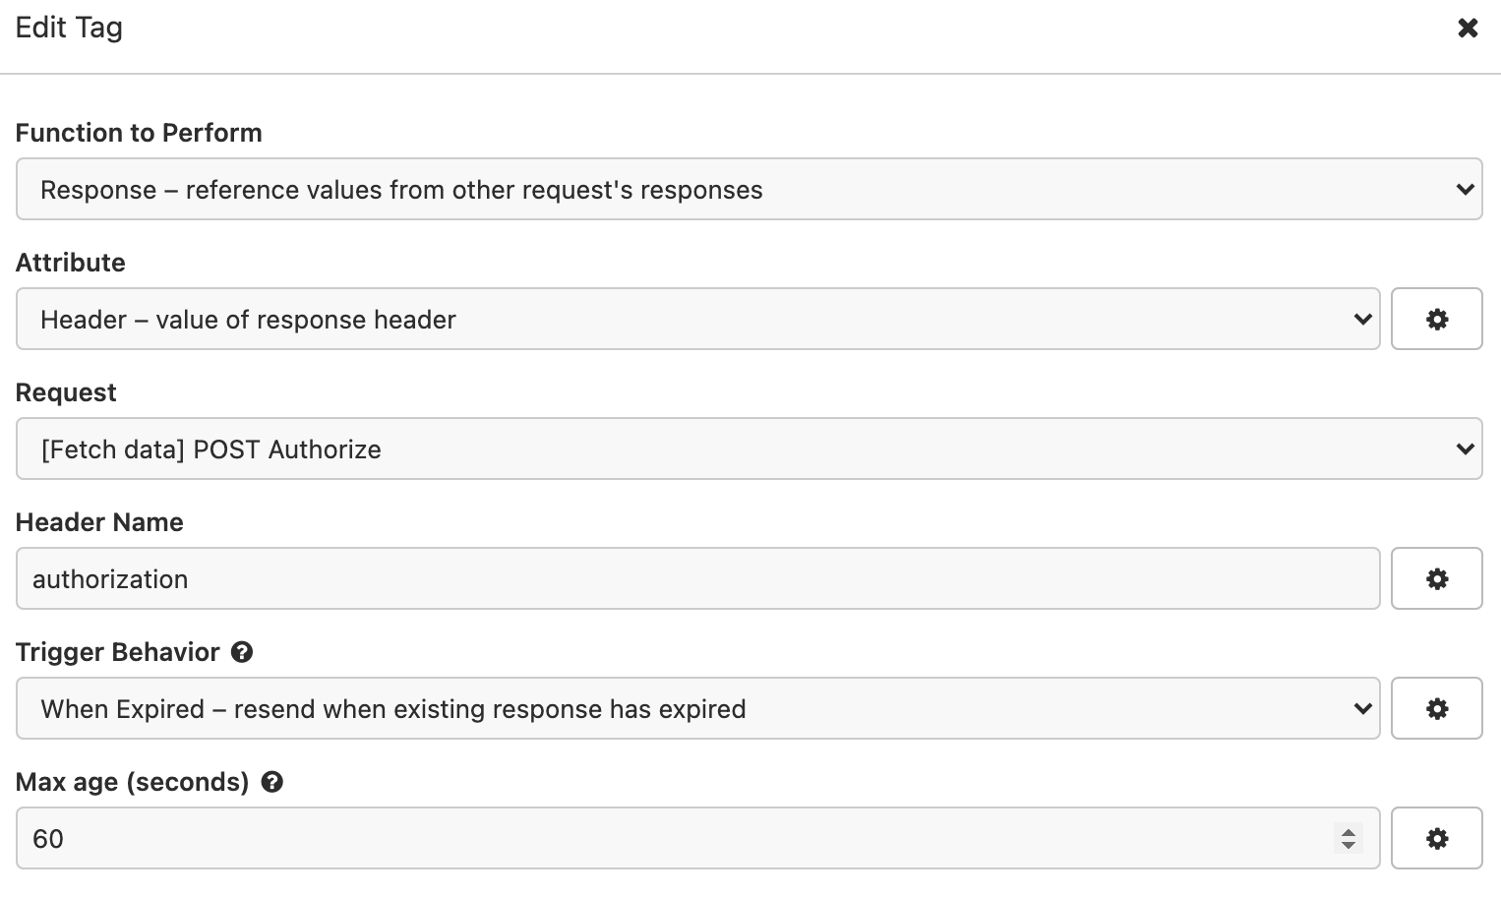Open the Function to Perform dropdown
1501x897 pixels.
(x=748, y=189)
